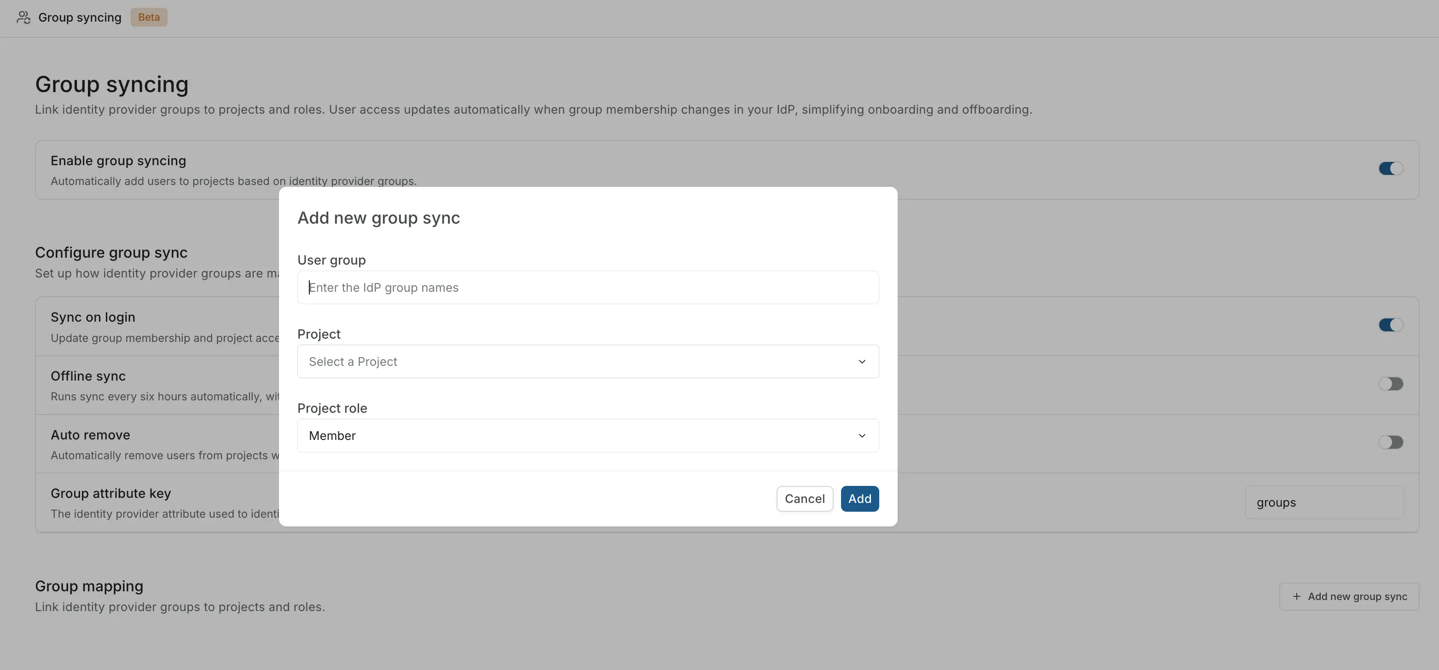This screenshot has width=1439, height=670.
Task: Turn off the Sync on login toggle
Action: point(1390,325)
